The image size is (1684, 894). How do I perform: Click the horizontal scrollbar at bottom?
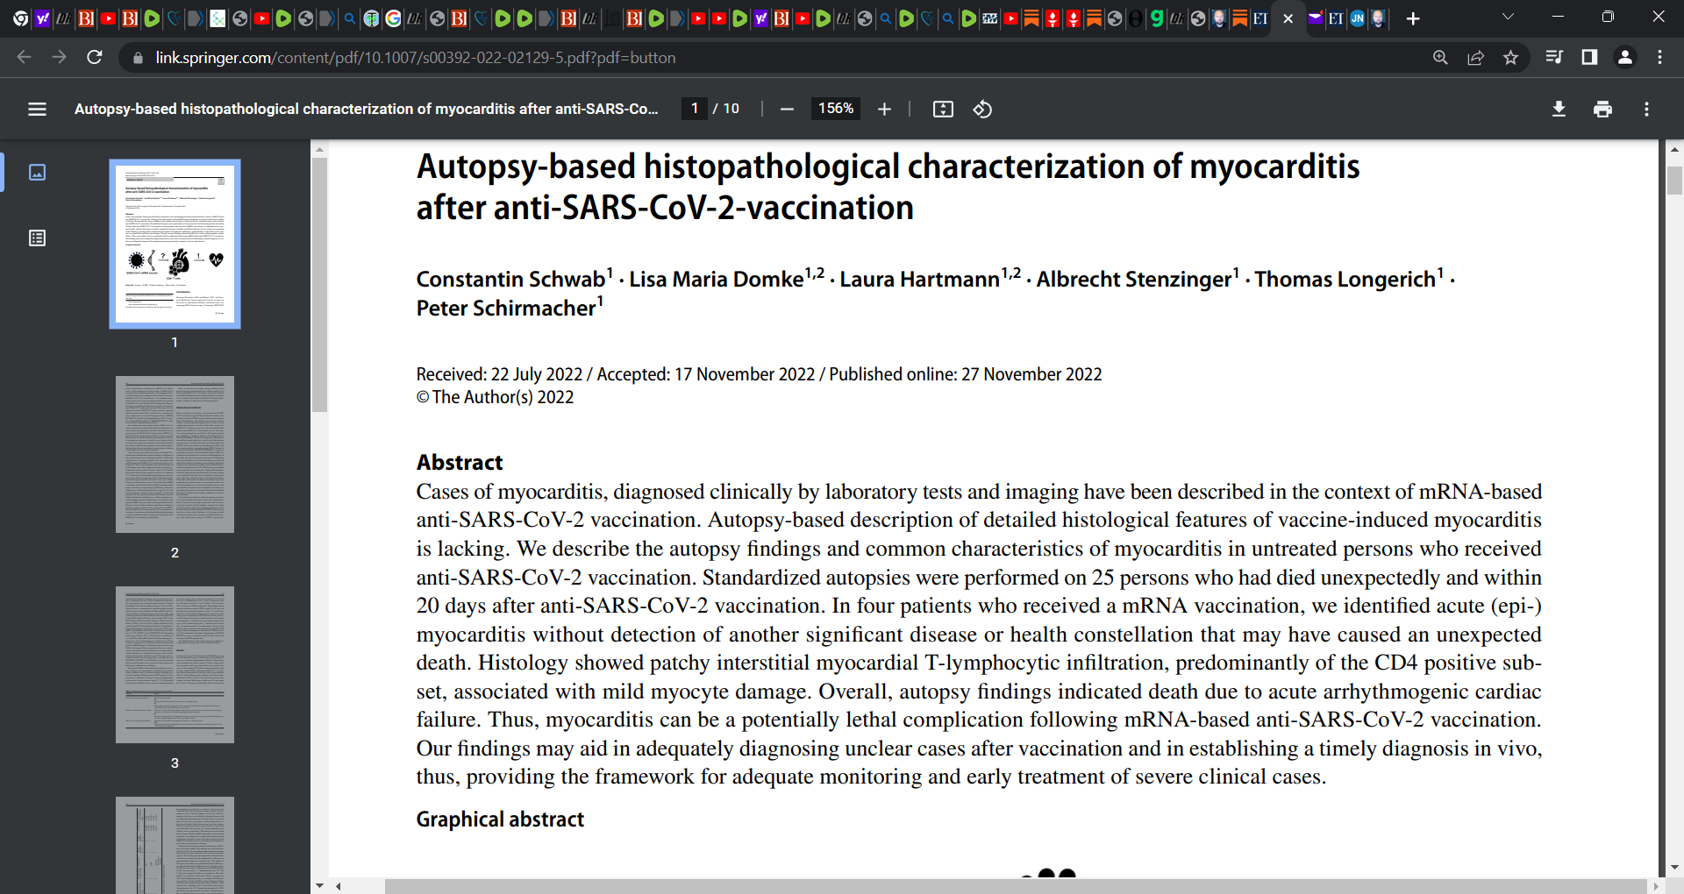(x=1016, y=886)
